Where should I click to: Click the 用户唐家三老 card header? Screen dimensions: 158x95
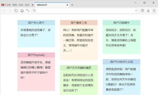coord(79,23)
